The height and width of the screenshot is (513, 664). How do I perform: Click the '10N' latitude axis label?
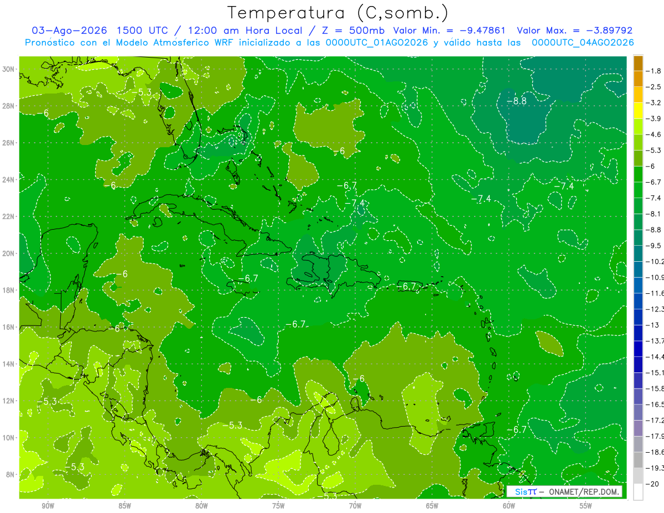(9, 438)
